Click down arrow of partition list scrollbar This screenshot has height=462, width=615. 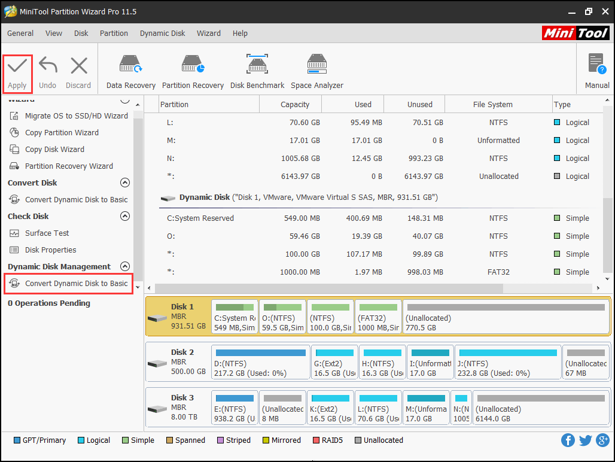[608, 279]
